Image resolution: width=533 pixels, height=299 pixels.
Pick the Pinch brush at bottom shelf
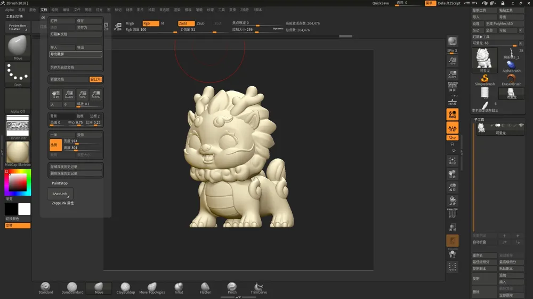232,288
